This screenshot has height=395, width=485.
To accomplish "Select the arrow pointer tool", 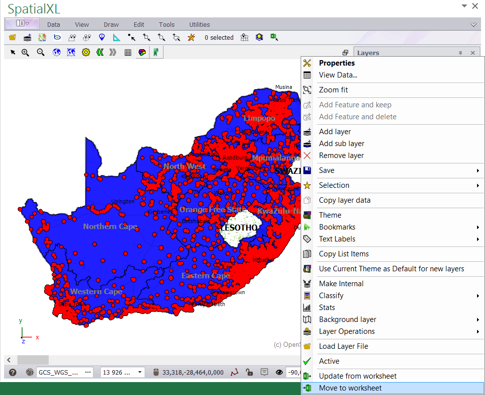I will pyautogui.click(x=13, y=52).
